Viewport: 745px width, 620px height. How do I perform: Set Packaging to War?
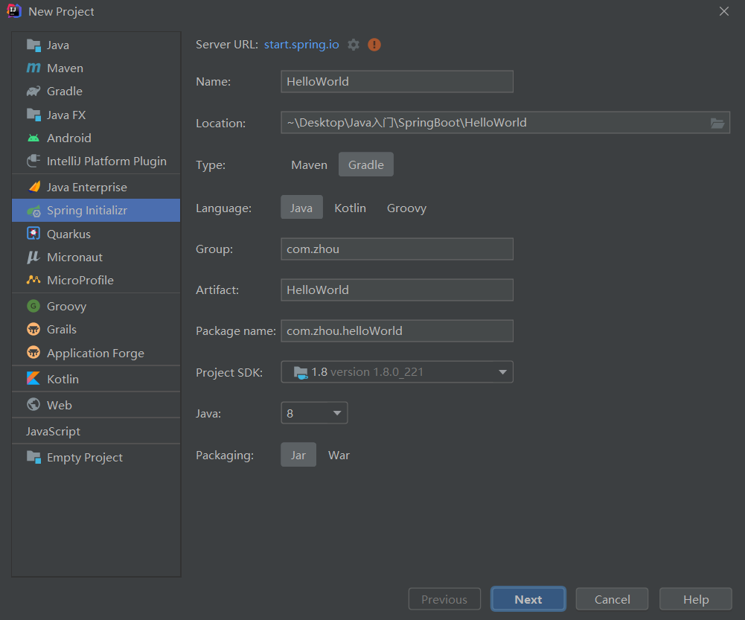[x=339, y=456]
